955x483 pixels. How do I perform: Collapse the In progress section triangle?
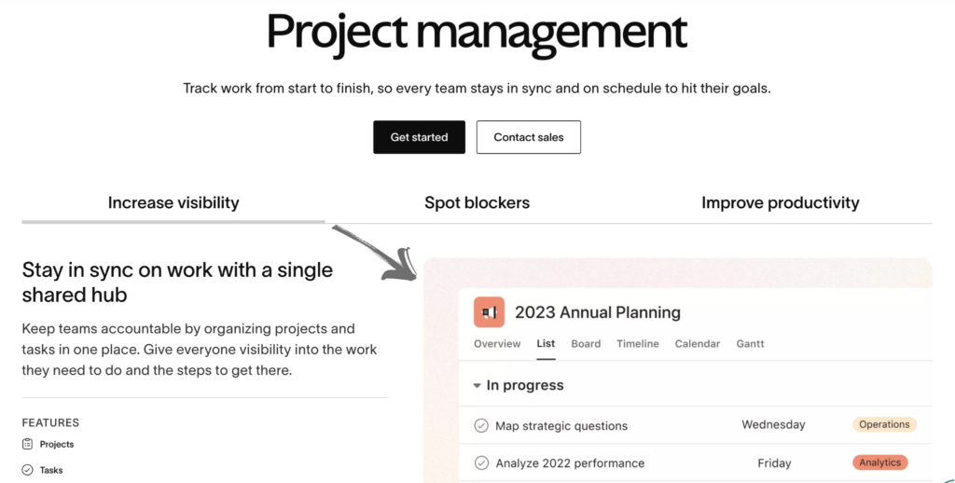pyautogui.click(x=477, y=385)
